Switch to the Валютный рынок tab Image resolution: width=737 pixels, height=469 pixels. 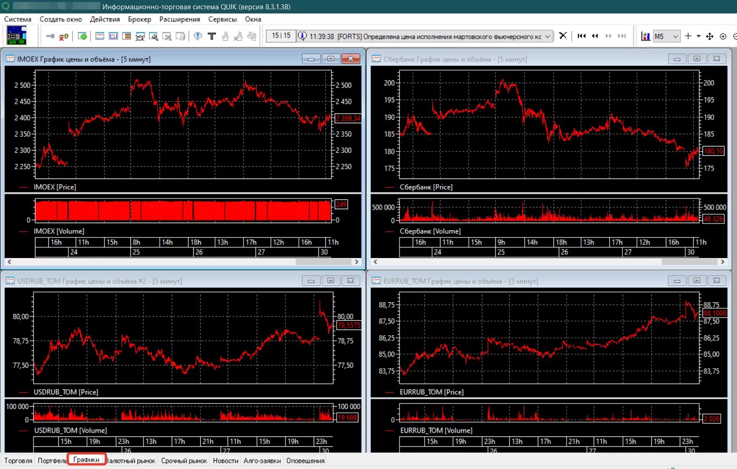(x=131, y=461)
